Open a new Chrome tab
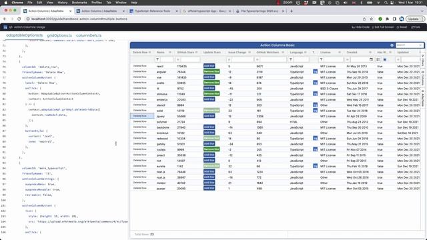 (x=292, y=11)
